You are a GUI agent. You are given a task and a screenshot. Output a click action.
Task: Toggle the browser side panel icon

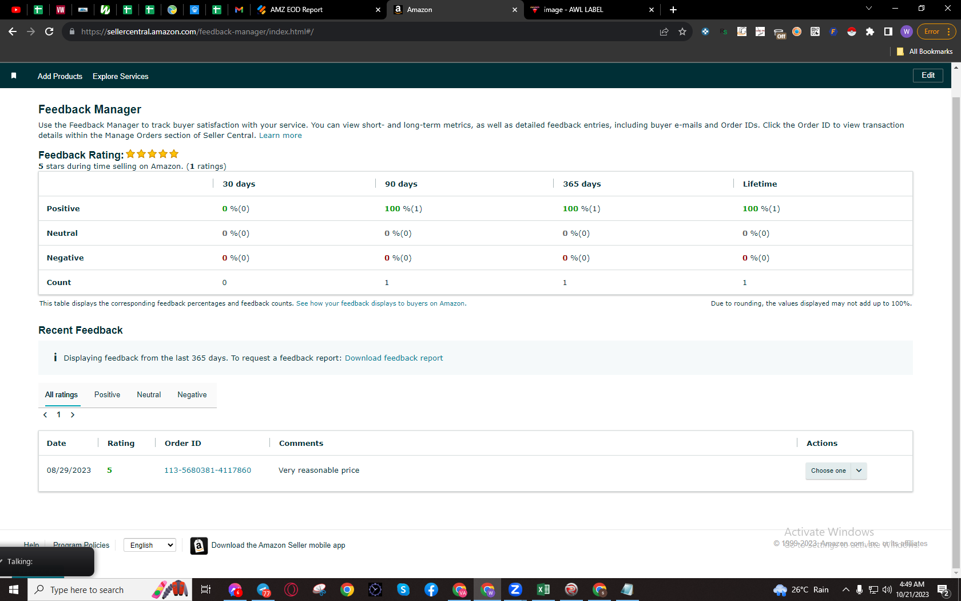[x=888, y=31]
